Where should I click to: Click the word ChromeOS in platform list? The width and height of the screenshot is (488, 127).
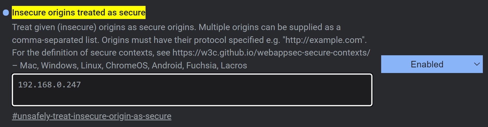[x=127, y=66]
